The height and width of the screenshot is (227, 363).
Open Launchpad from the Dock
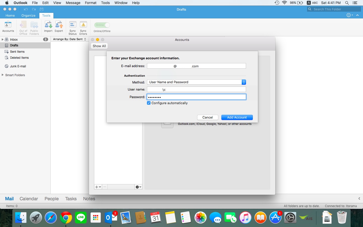click(36, 217)
